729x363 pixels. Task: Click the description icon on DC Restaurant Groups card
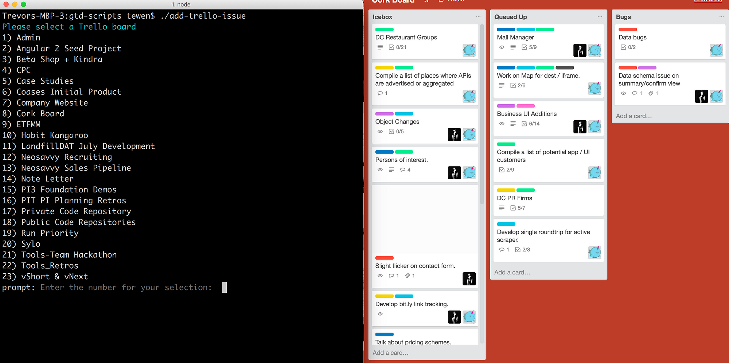pos(380,47)
